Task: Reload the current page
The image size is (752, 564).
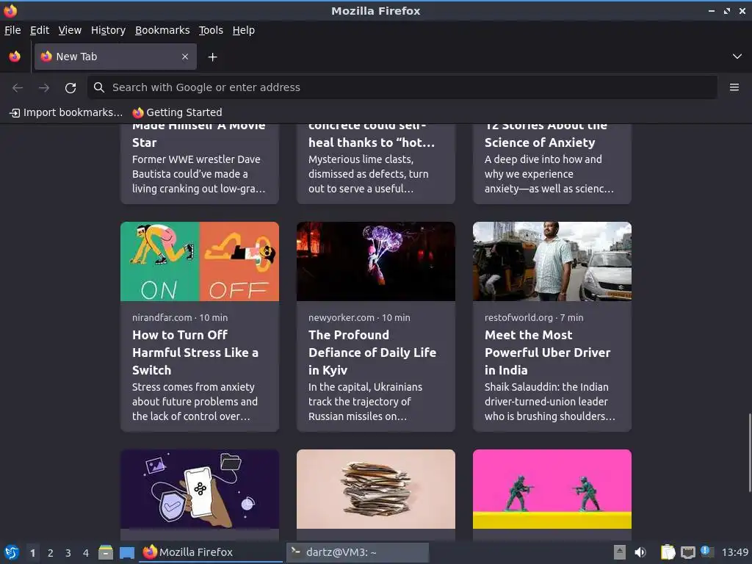Action: [x=70, y=88]
